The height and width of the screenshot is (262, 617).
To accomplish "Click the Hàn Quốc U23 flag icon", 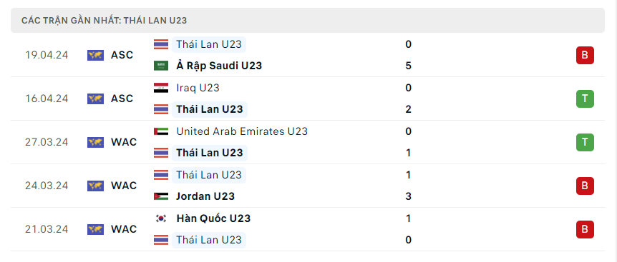I will pyautogui.click(x=161, y=218).
